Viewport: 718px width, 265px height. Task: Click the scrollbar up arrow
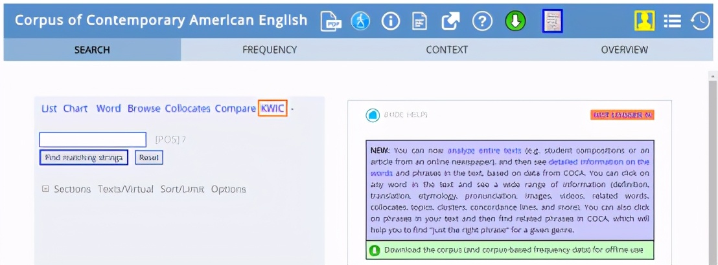713,76
